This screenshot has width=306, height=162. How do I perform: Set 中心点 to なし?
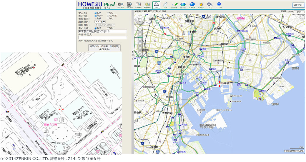[108, 13]
